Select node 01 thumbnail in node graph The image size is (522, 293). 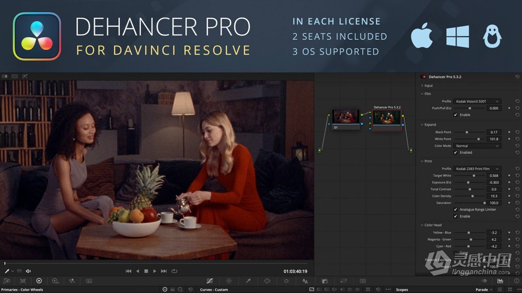pyautogui.click(x=345, y=117)
